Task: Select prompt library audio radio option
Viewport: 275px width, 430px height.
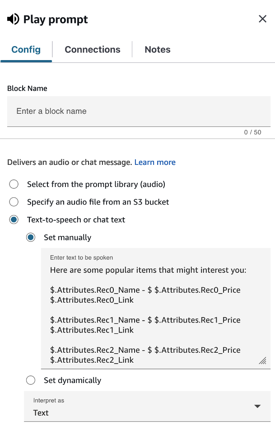Action: tap(14, 184)
